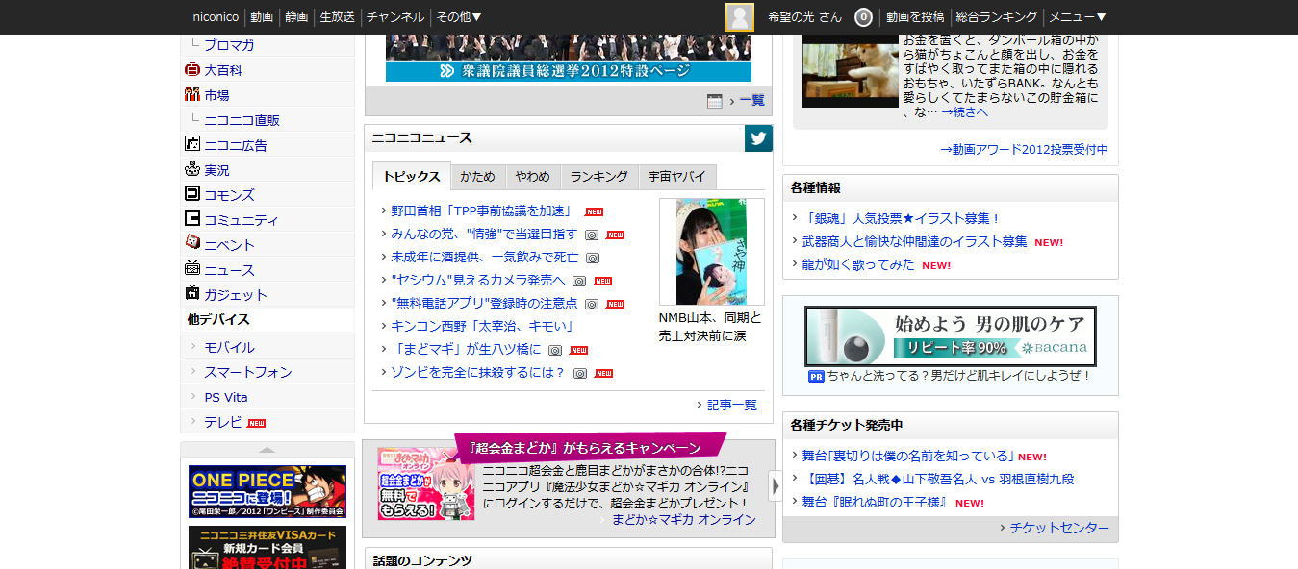Image resolution: width=1298 pixels, height=569 pixels.
Task: Click the ONE PIECE banner in sidebar
Action: coord(267,492)
